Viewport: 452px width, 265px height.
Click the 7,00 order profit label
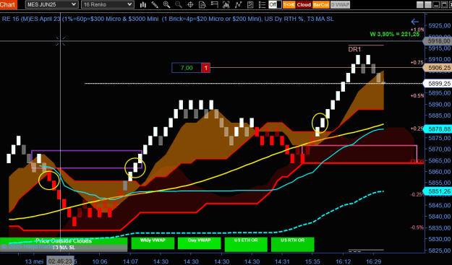(x=187, y=68)
